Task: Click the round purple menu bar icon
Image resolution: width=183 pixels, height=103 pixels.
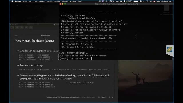Action: point(103,1)
